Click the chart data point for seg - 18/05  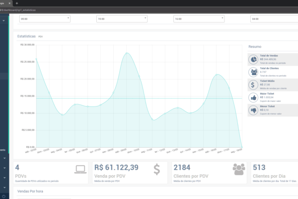tap(242, 147)
